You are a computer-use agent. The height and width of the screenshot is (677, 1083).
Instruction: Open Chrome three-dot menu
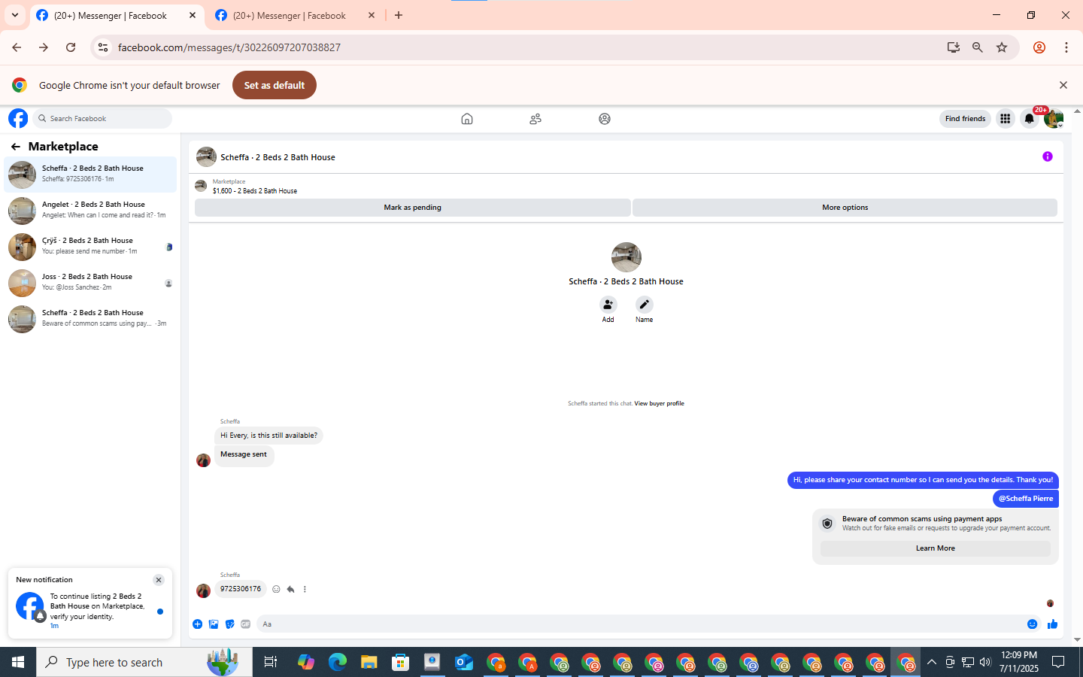click(1066, 47)
